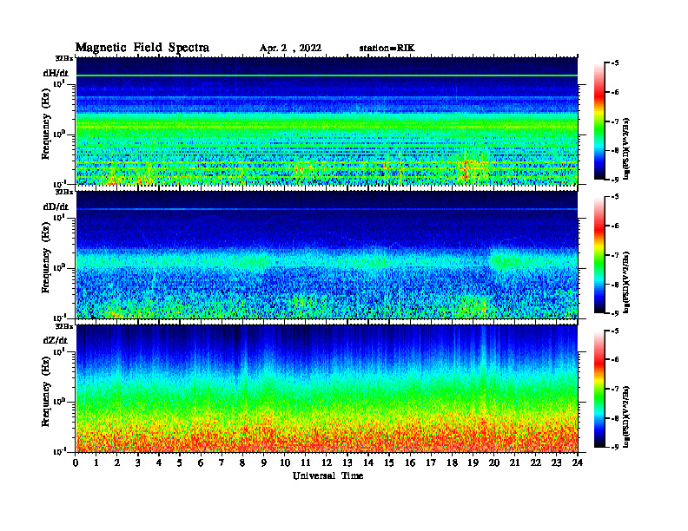688x531 pixels.
Task: Click hour tick label "17" on time axis
Action: click(x=431, y=462)
